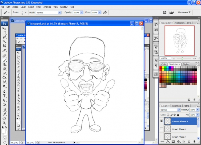Select the Ellipse shape tool
Screen dimensions: 201x145
pyautogui.click(x=4, y=105)
